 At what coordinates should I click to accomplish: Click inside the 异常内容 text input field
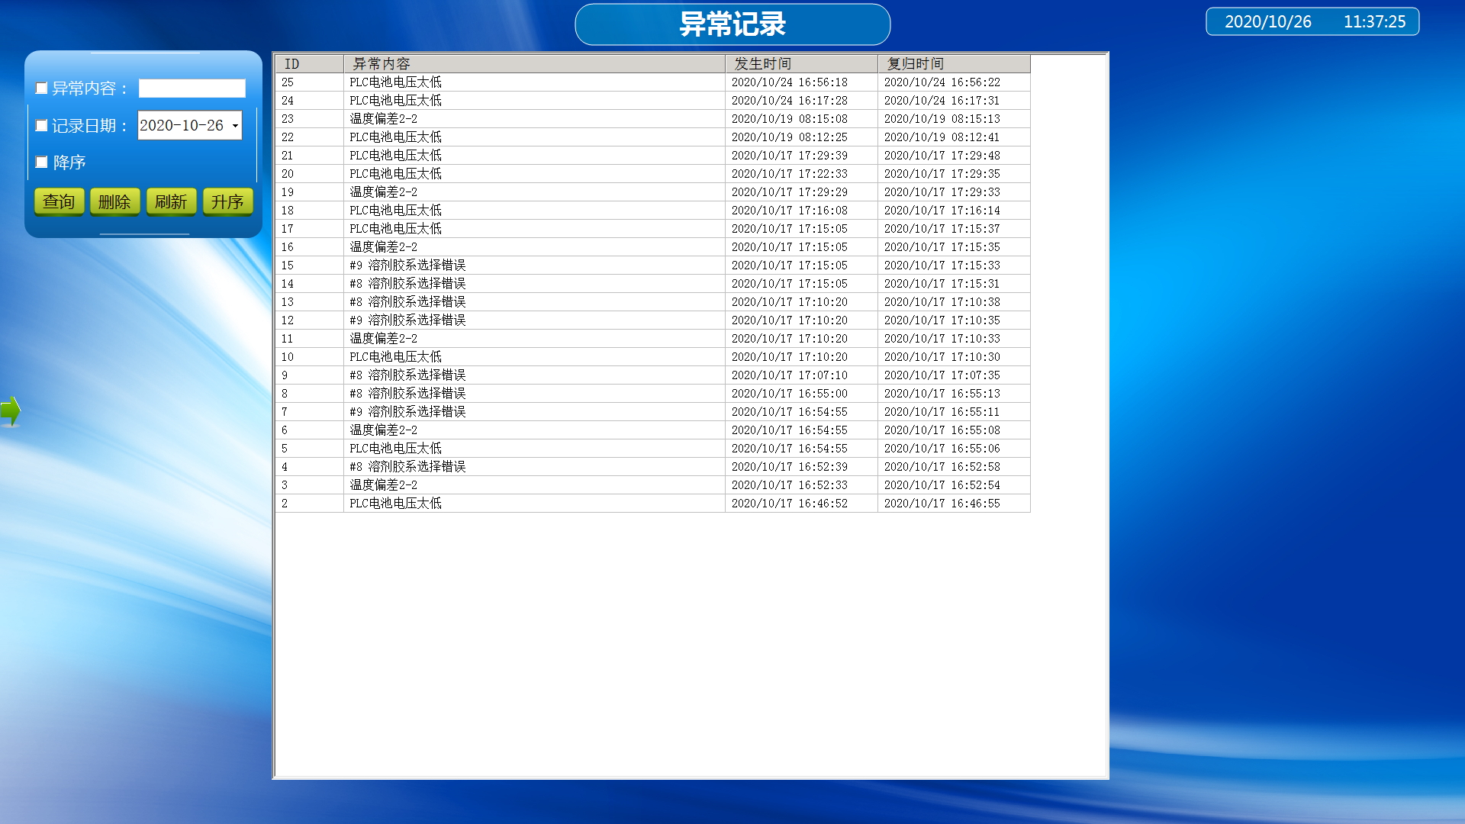pyautogui.click(x=192, y=89)
